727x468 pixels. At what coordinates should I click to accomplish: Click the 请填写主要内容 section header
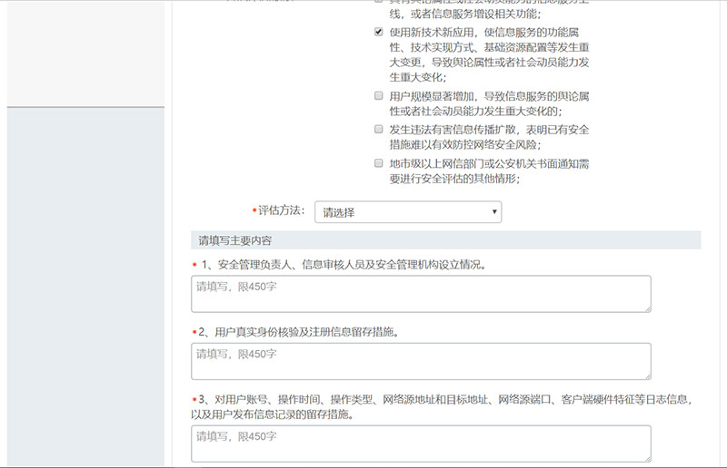pos(445,240)
